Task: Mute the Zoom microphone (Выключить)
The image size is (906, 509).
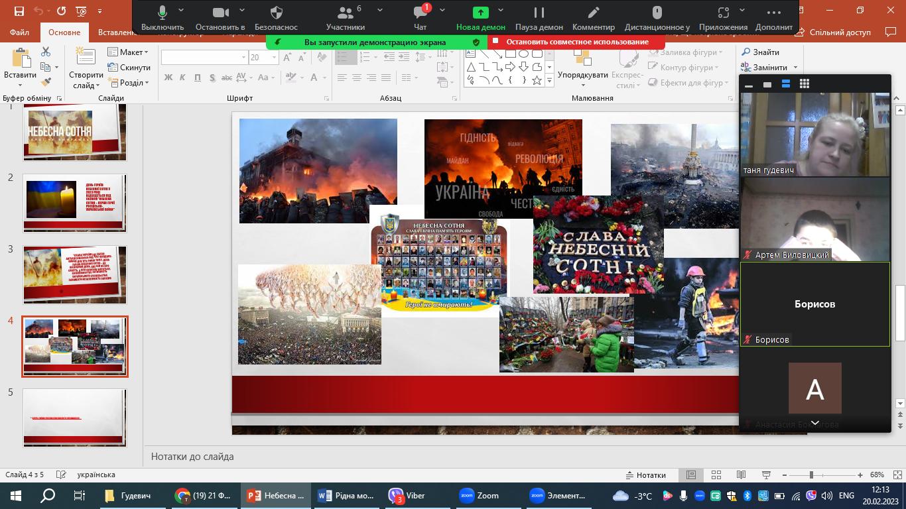Action: pos(162,18)
